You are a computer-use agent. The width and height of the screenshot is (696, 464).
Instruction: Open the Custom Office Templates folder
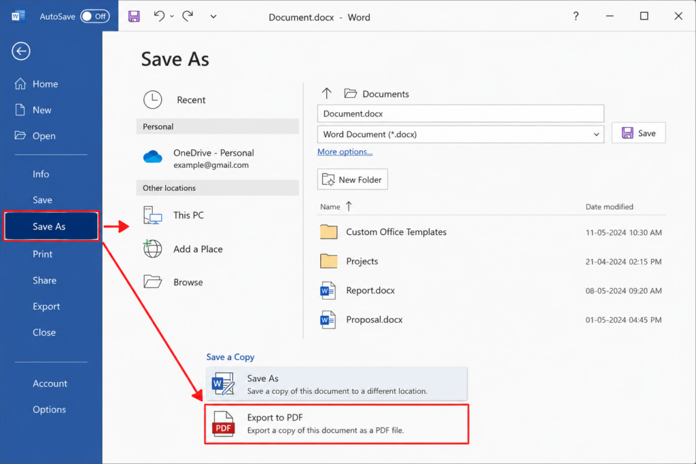(x=396, y=232)
